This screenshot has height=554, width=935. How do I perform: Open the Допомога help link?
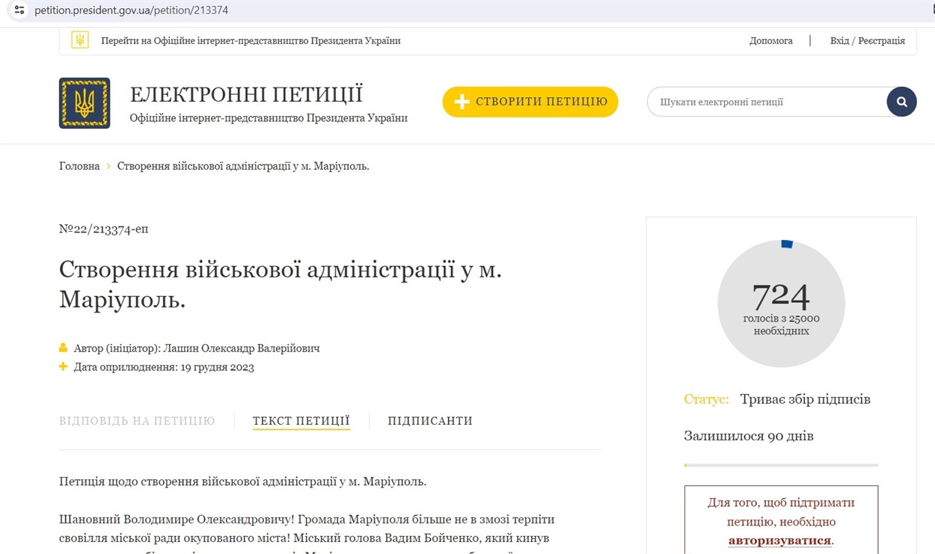pyautogui.click(x=770, y=41)
